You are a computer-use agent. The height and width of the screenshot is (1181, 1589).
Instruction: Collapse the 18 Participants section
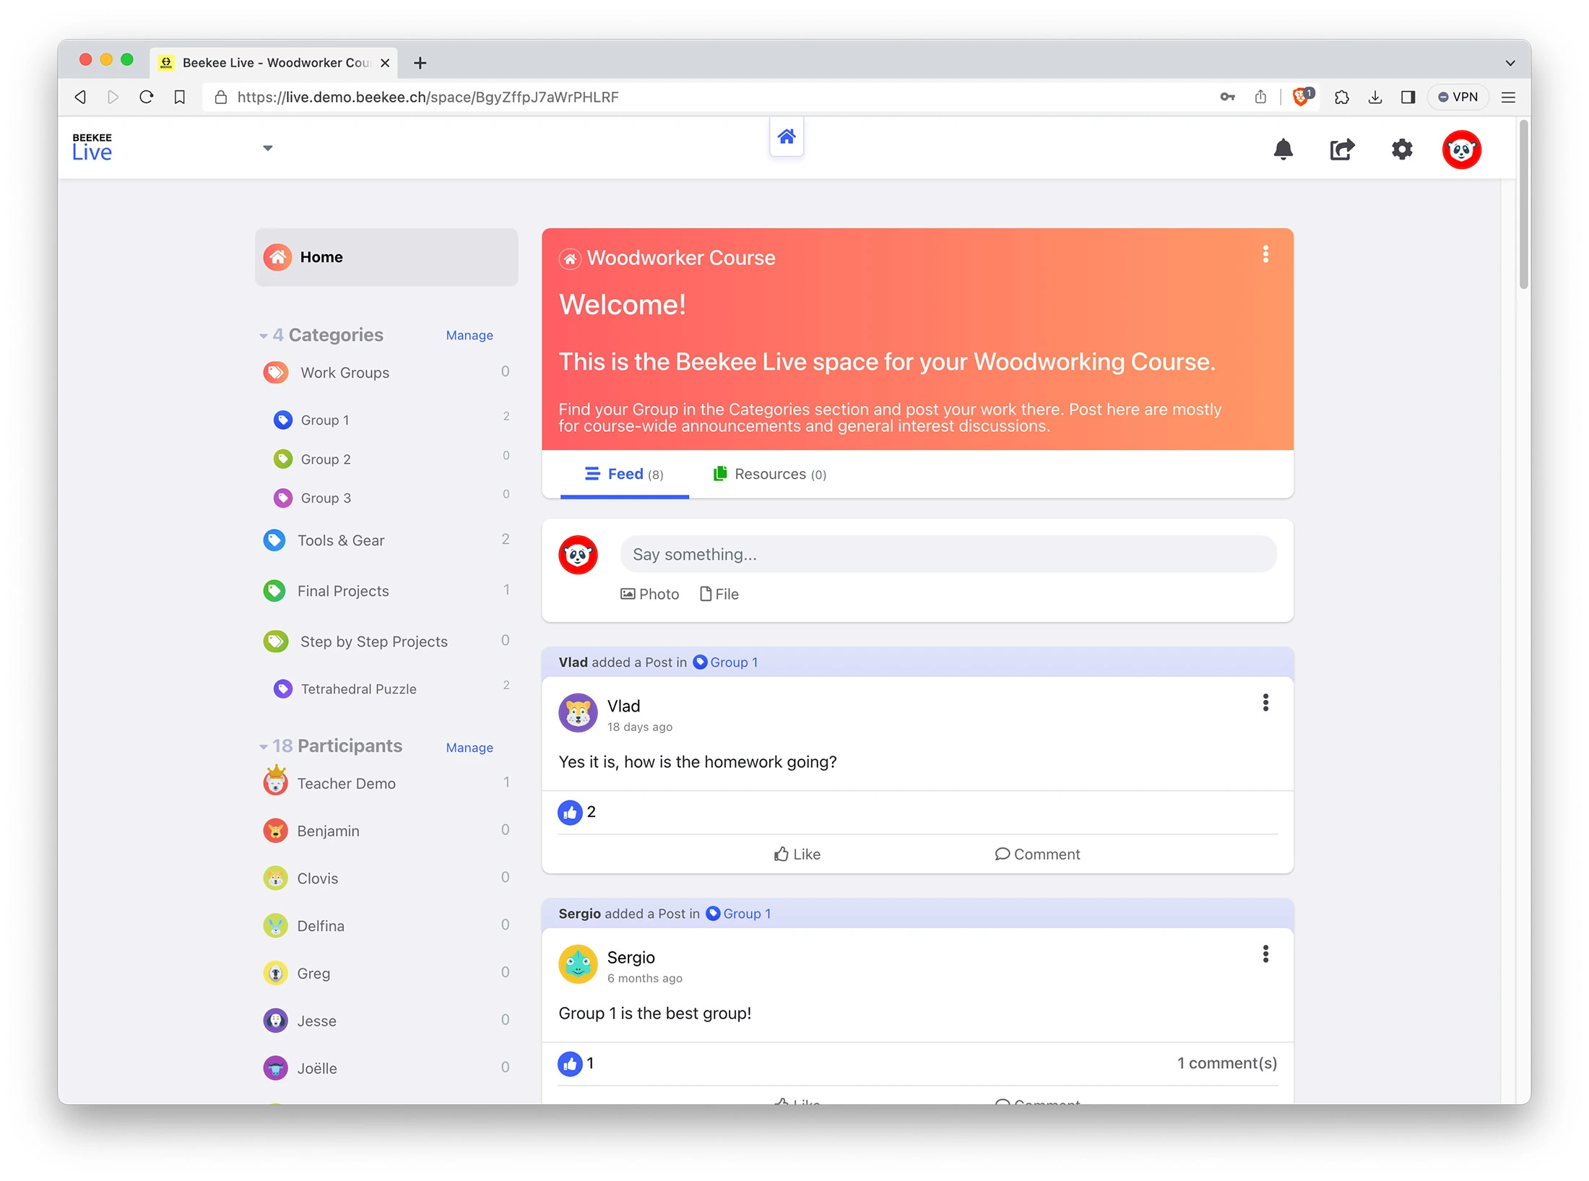tap(264, 745)
